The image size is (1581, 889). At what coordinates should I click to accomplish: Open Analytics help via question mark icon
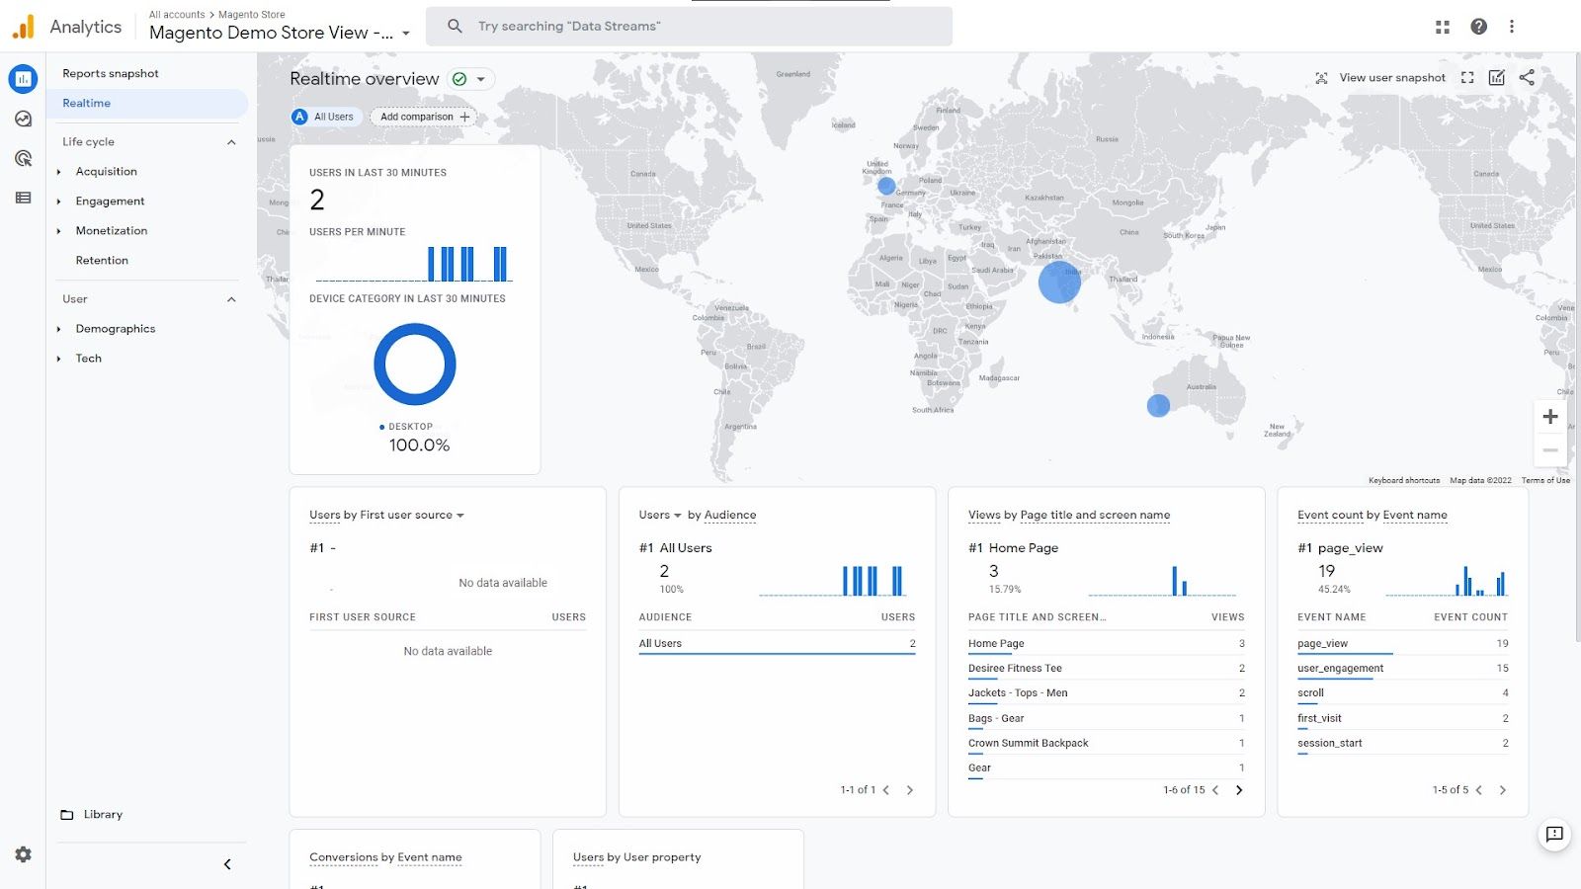point(1479,26)
